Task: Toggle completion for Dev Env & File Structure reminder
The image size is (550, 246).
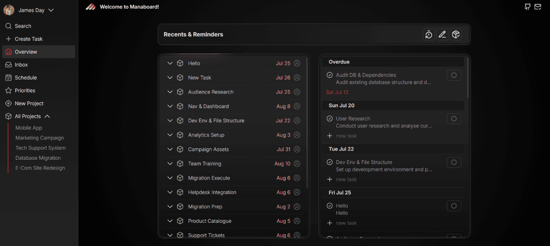Action: 454,163
